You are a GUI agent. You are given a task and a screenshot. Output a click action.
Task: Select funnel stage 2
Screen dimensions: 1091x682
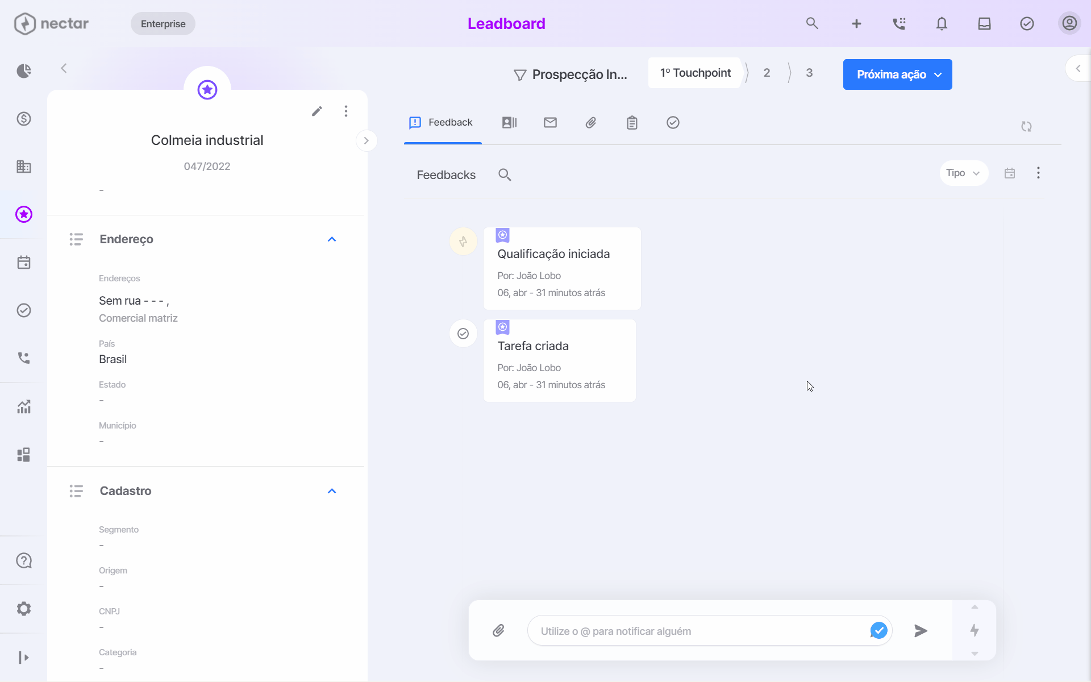(x=767, y=73)
